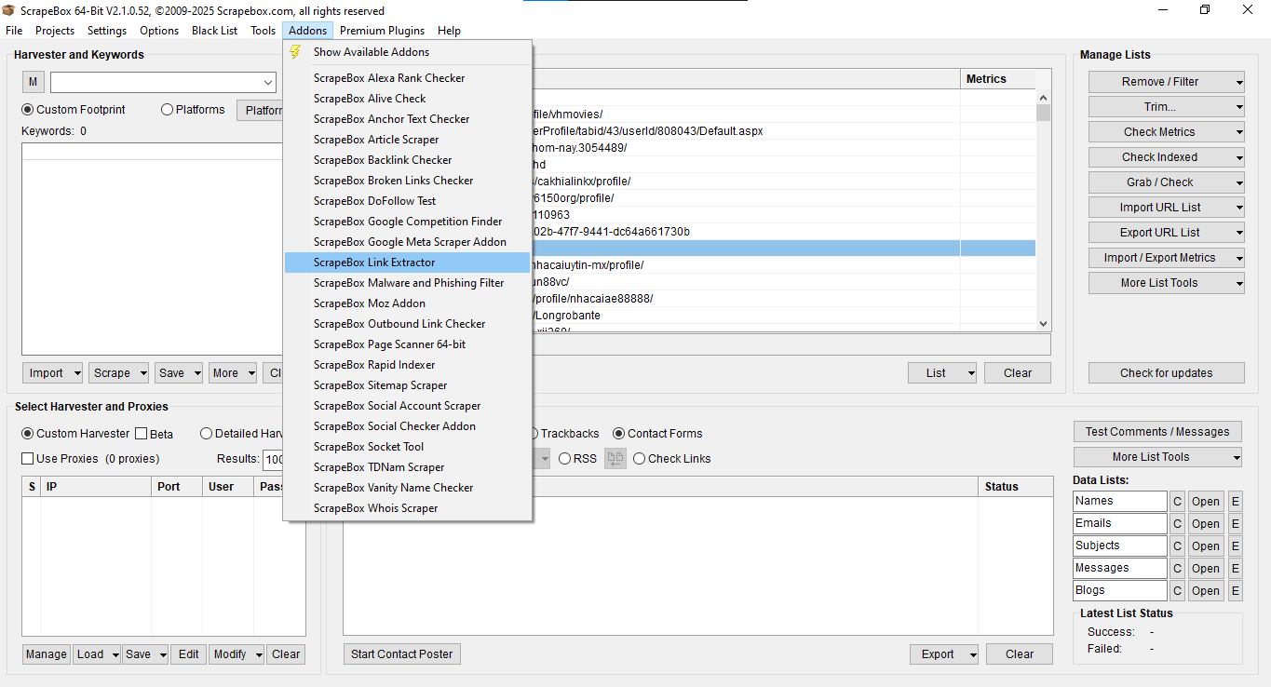Screen dimensions: 1271x687
Task: Expand the Import / Export Metrics dropdown
Action: 1167,258
